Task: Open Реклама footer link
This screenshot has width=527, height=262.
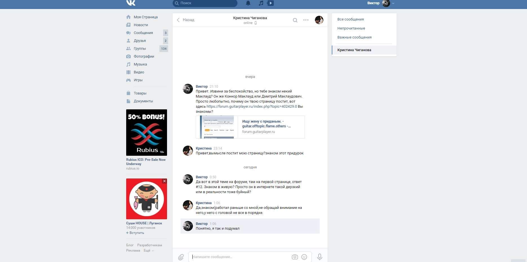Action: 133,250
